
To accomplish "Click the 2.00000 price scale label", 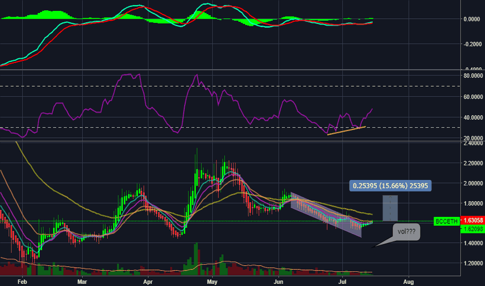I will point(473,184).
